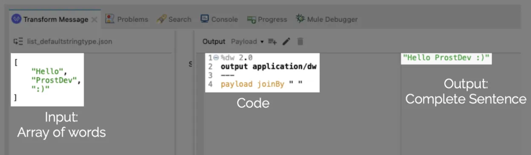Click the Console monitor icon

[x=205, y=19]
